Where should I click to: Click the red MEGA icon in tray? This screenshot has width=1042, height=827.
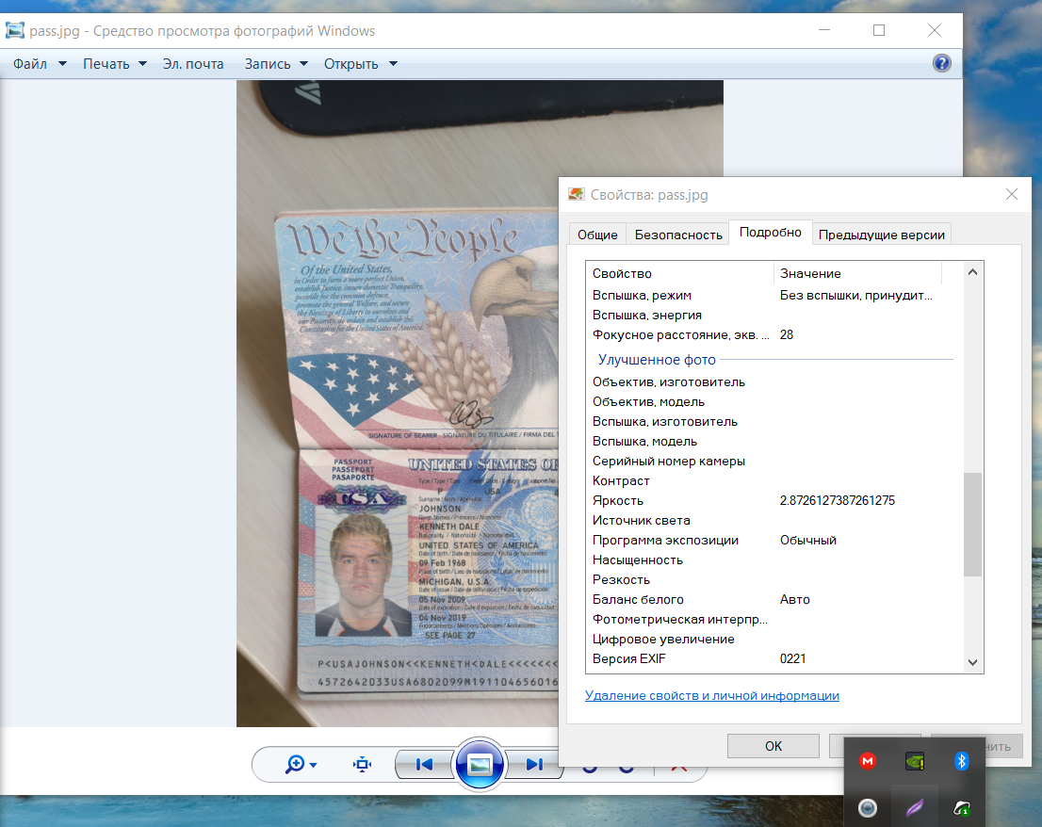868,761
